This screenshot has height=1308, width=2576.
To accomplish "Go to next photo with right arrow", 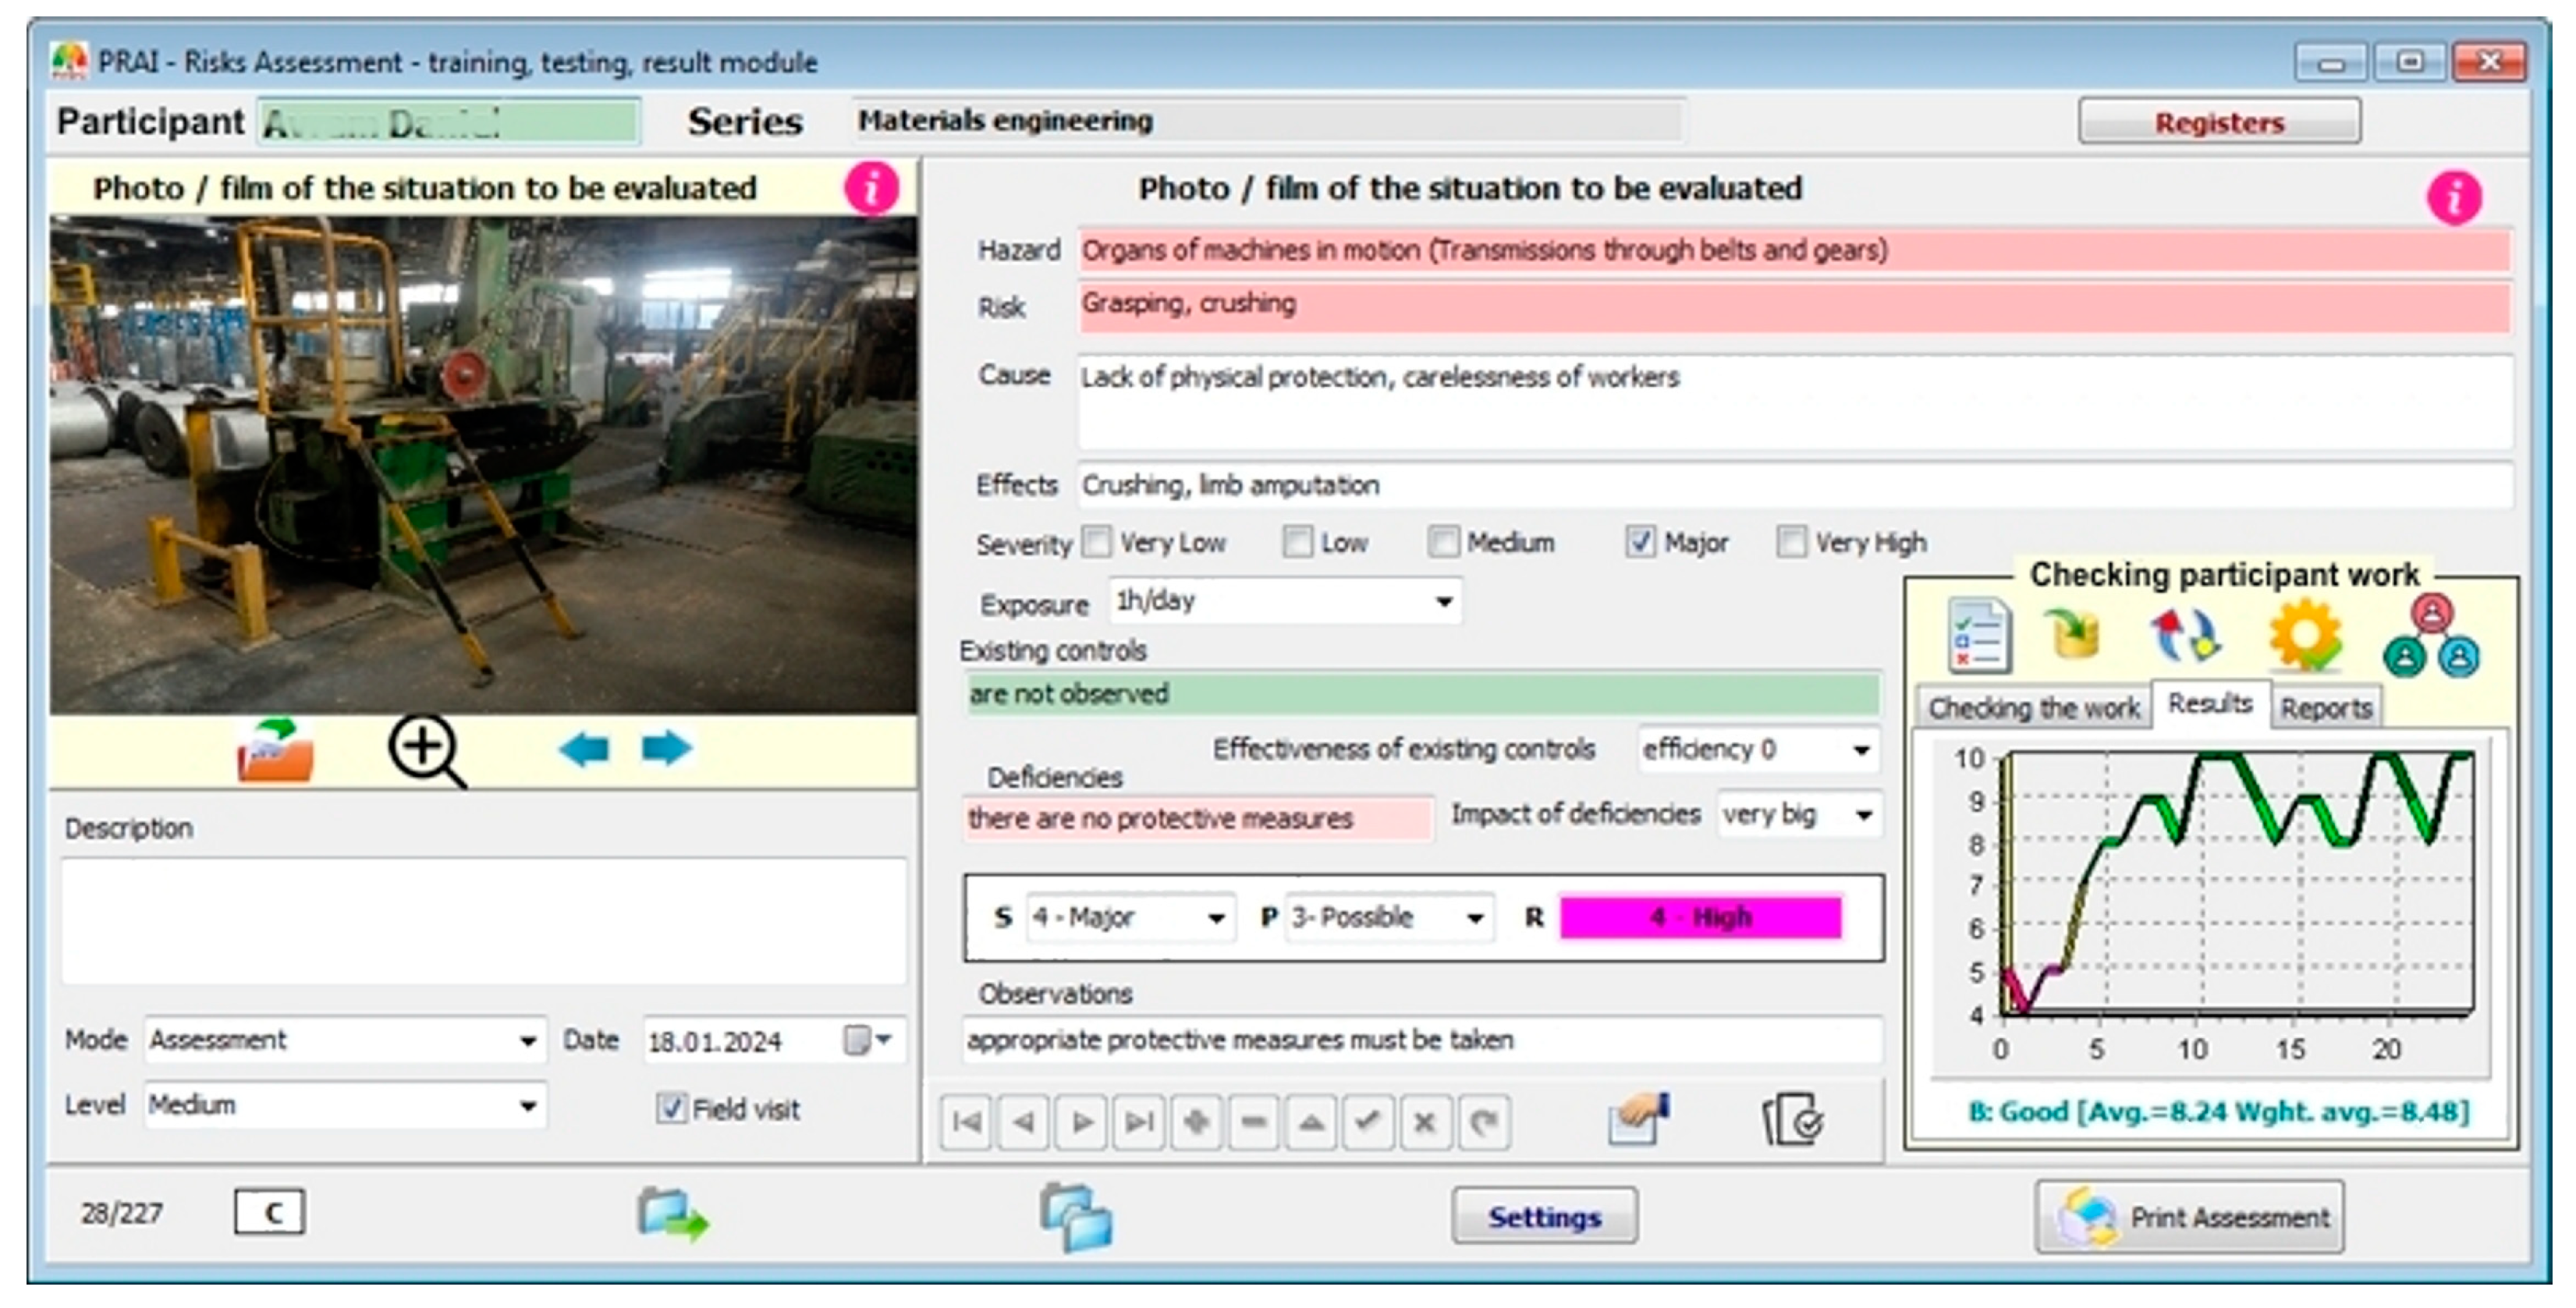I will (x=666, y=748).
